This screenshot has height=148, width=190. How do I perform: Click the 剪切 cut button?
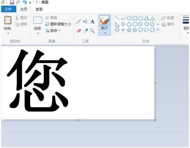21,18
